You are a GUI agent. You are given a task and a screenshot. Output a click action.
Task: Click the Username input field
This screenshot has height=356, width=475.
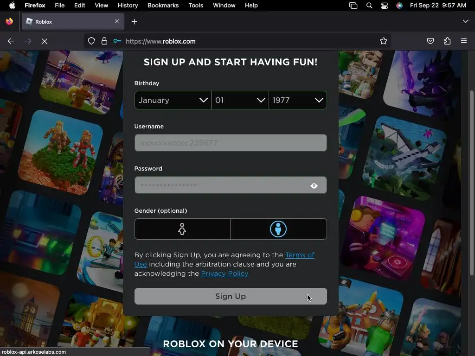pyautogui.click(x=231, y=143)
